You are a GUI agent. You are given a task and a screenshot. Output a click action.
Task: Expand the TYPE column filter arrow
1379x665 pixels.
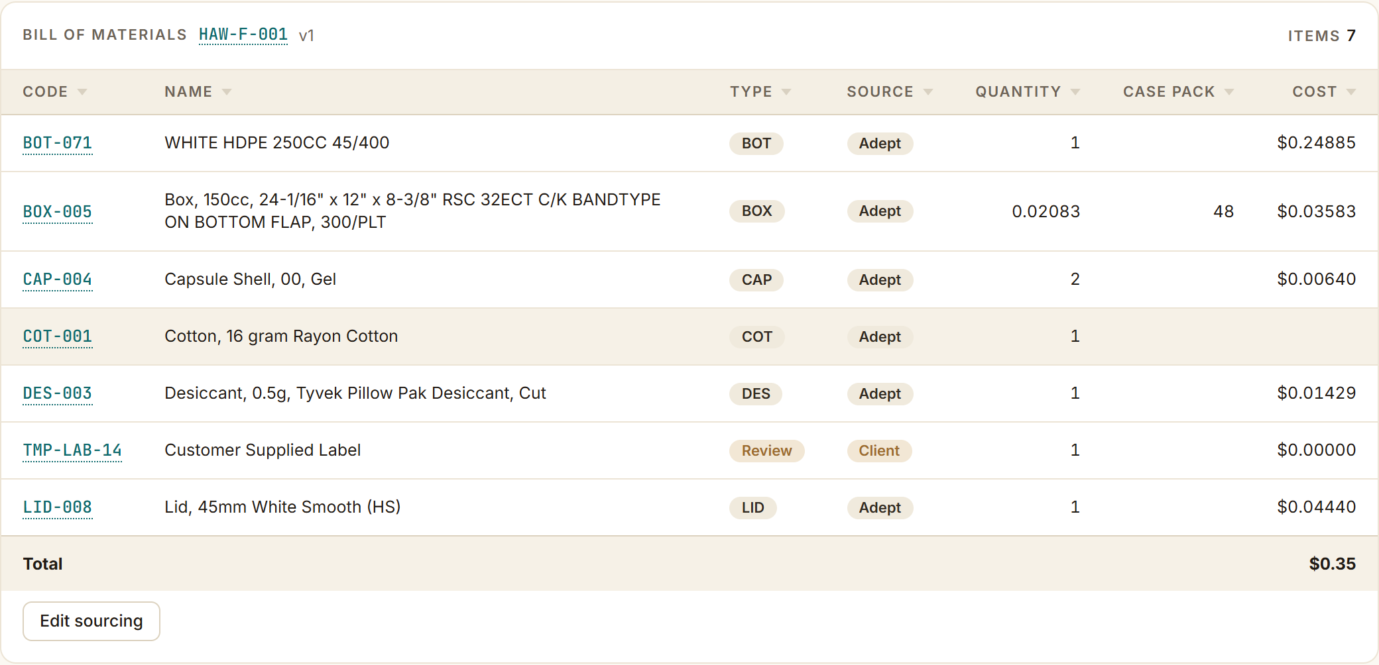[x=786, y=92]
